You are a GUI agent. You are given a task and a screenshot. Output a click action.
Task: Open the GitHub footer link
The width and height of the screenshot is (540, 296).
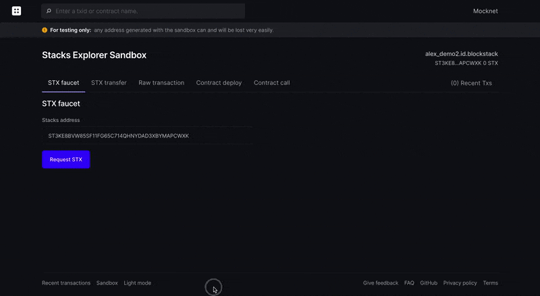[x=429, y=283]
